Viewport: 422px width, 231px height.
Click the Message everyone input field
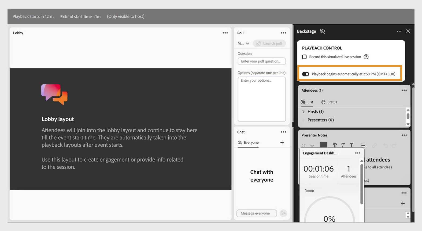click(257, 213)
